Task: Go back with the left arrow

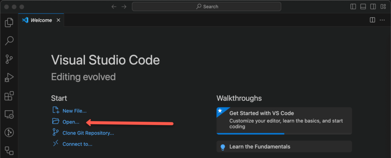Action: click(x=114, y=7)
